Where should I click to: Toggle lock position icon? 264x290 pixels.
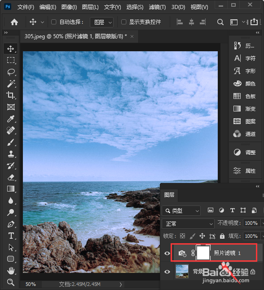[202, 236]
